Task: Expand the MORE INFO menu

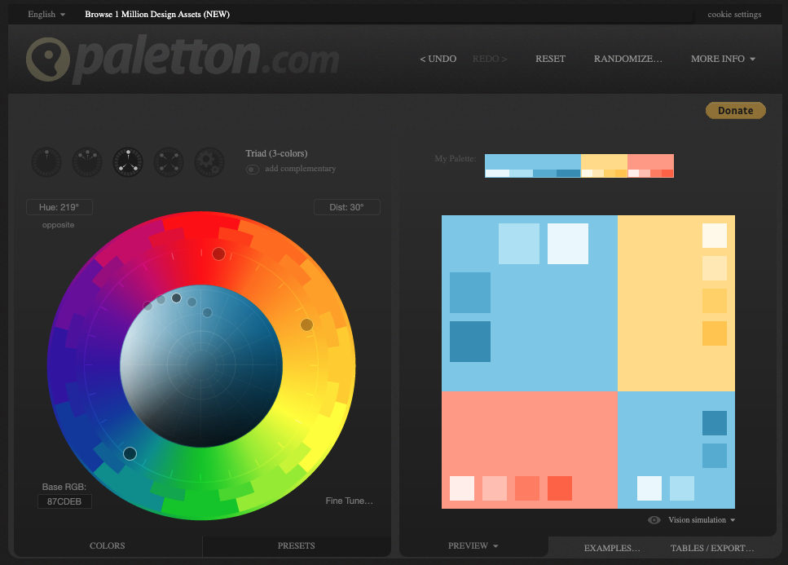Action: (723, 59)
